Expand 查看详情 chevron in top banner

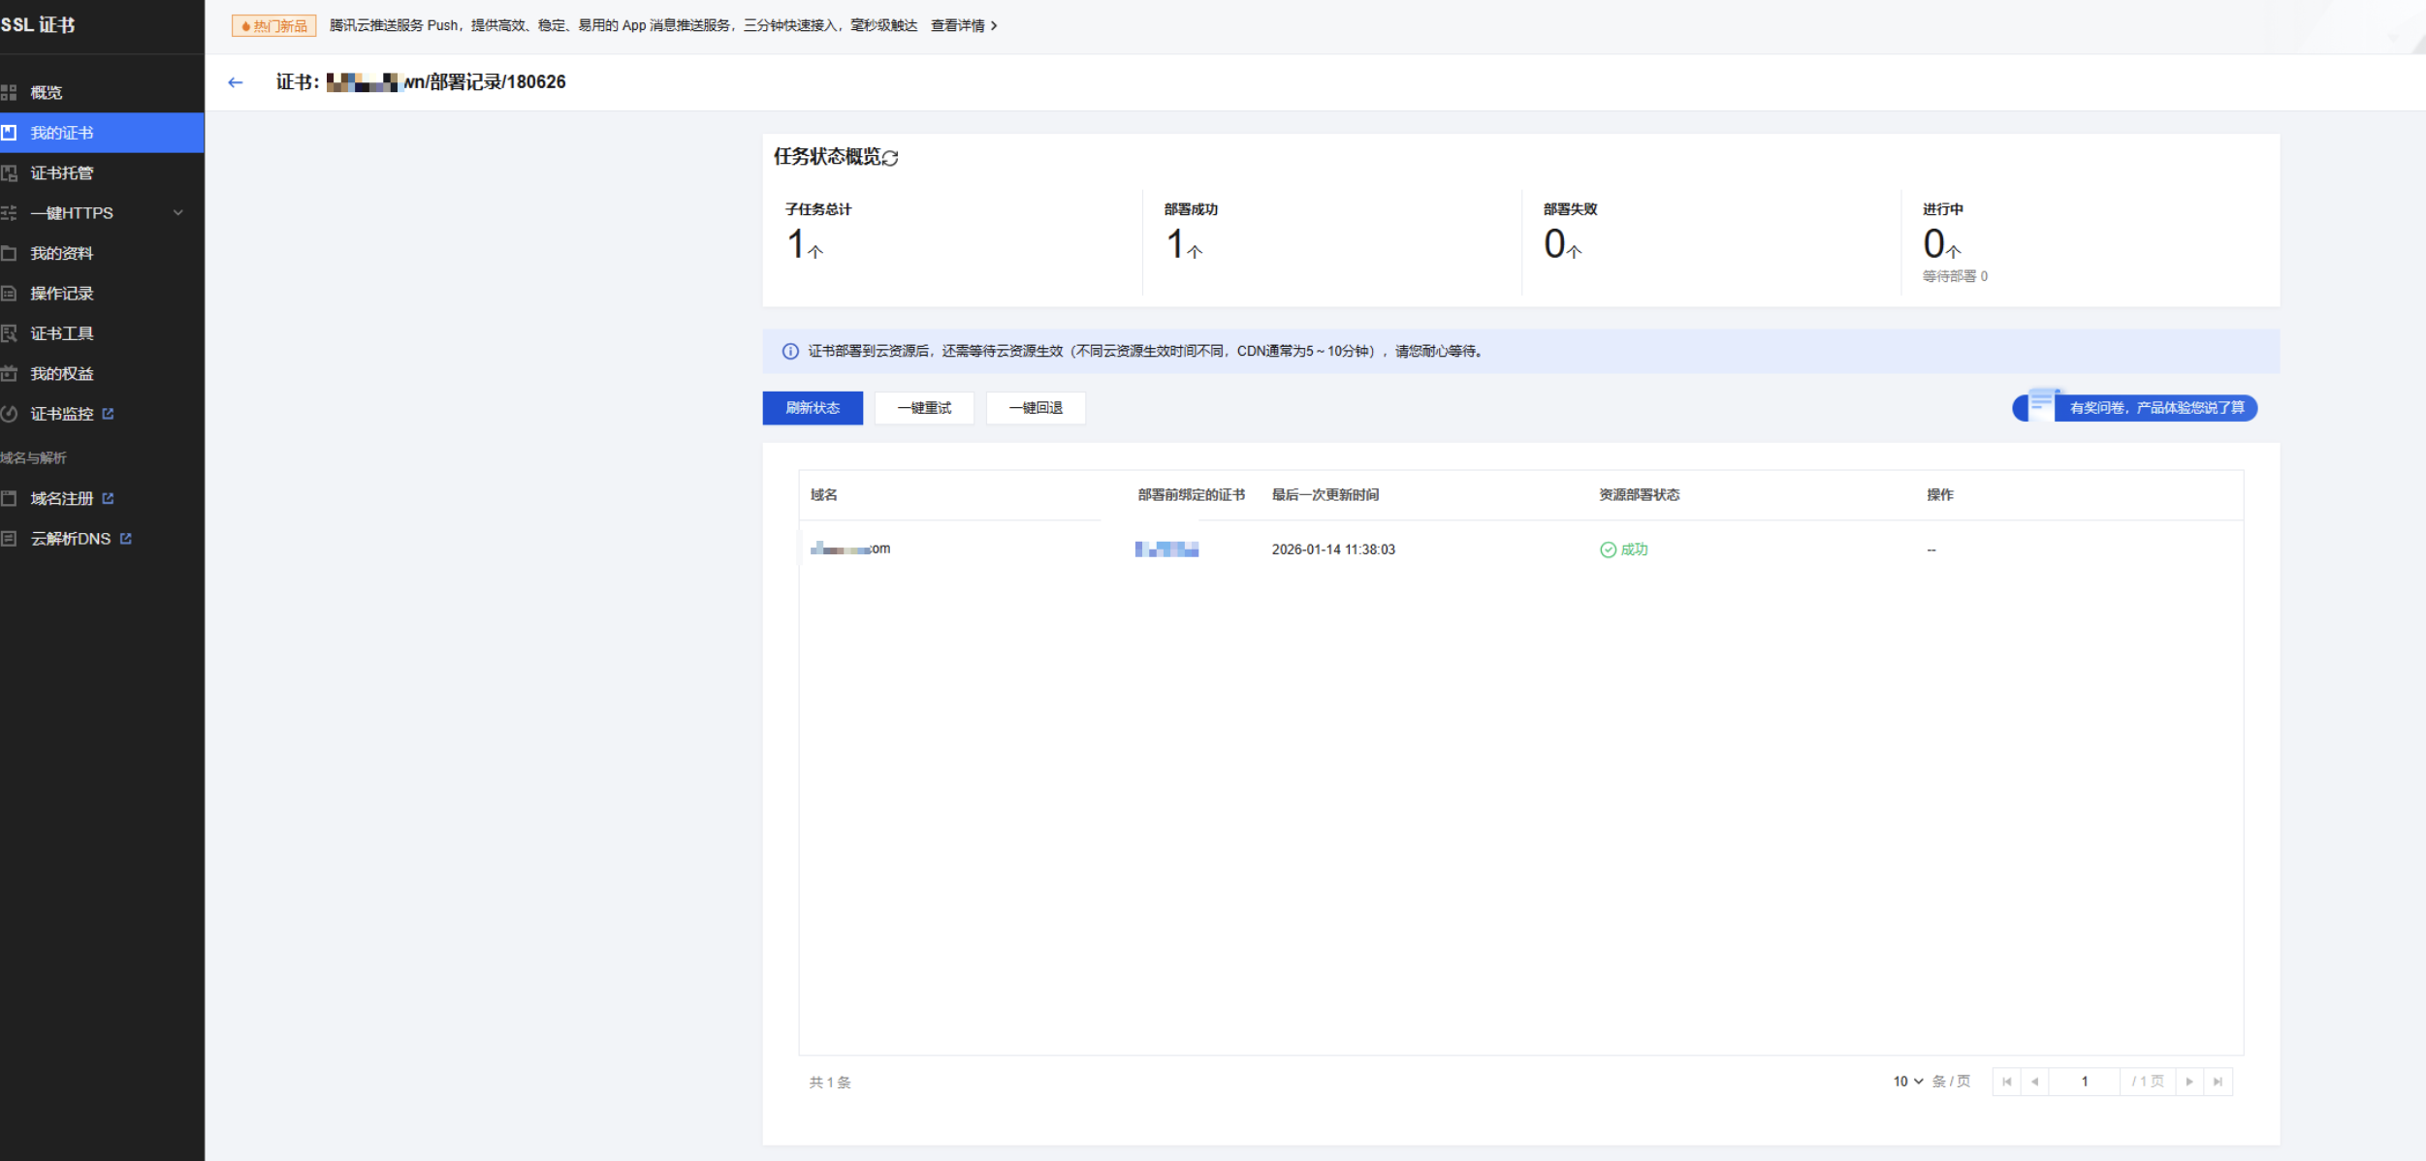994,26
